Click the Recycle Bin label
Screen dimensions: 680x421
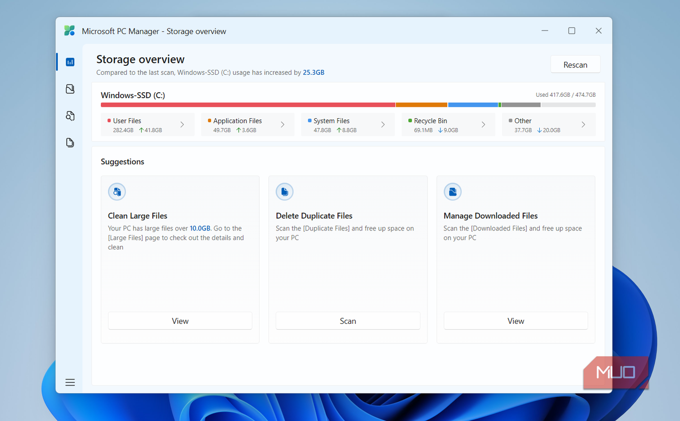click(x=430, y=121)
